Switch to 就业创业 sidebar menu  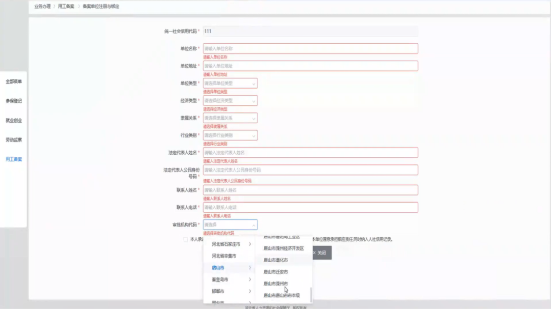pyautogui.click(x=14, y=121)
